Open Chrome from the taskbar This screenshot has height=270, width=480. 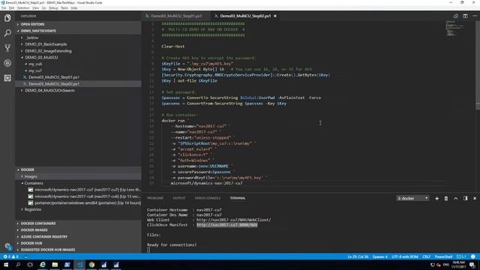[x=91, y=265]
